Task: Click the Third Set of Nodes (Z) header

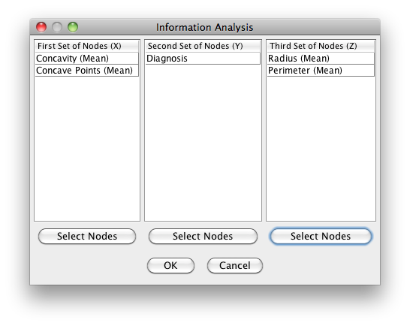Action: click(321, 46)
